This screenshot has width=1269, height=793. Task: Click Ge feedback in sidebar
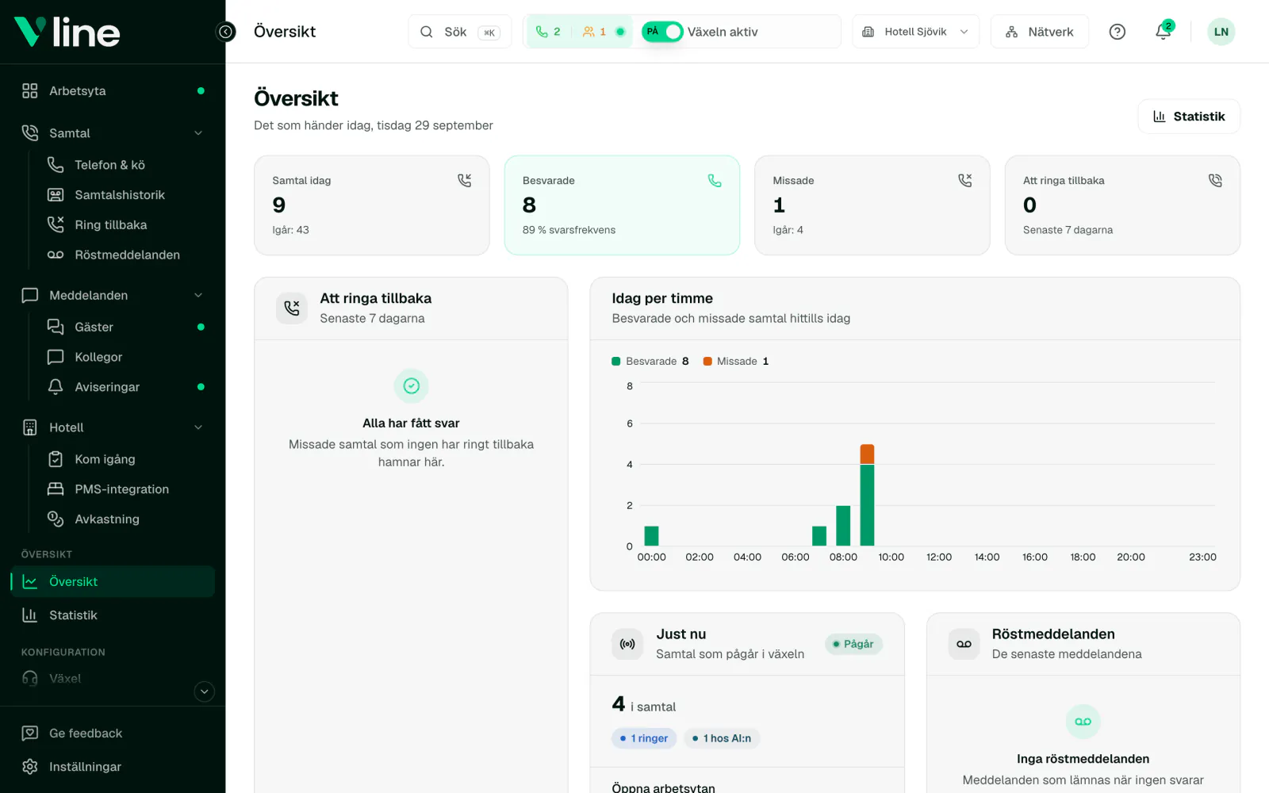113,734
